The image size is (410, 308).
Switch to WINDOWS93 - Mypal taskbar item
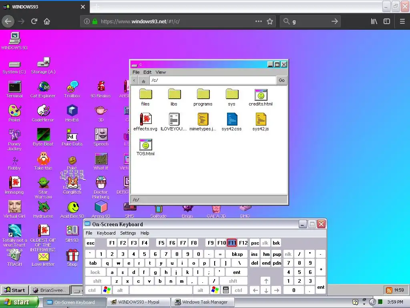pyautogui.click(x=139, y=302)
